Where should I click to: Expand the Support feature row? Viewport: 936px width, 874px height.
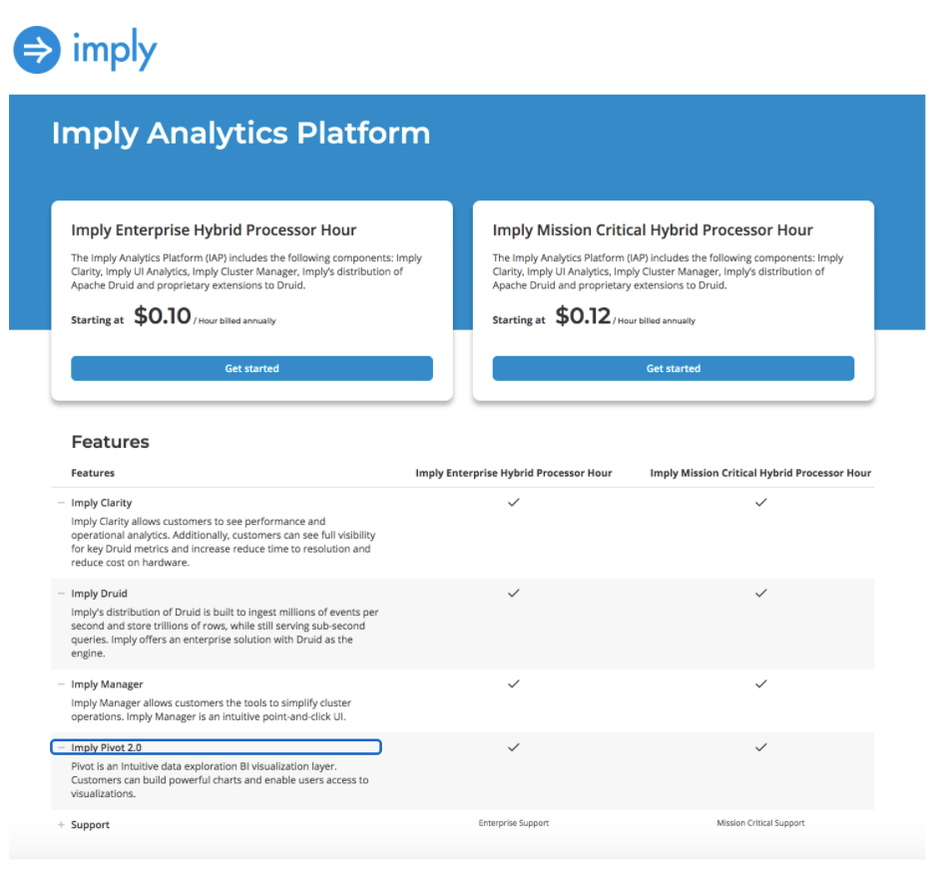click(x=62, y=825)
